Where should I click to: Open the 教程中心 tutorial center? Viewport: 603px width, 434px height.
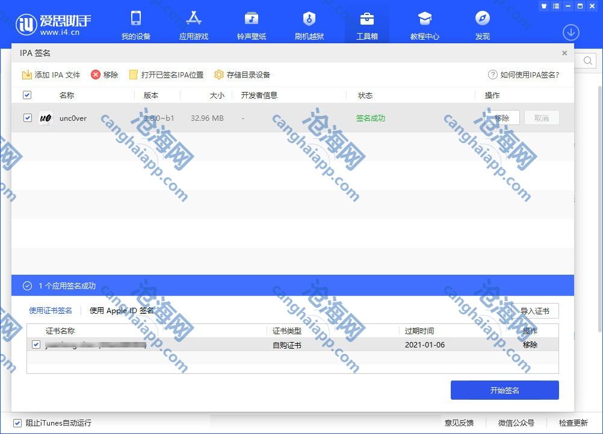tap(424, 25)
